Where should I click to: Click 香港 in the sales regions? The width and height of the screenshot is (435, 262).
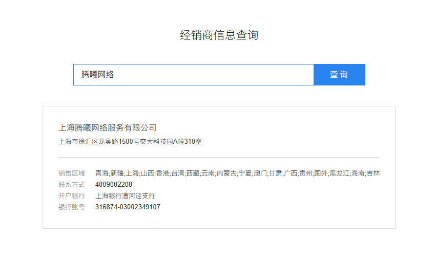click(162, 173)
